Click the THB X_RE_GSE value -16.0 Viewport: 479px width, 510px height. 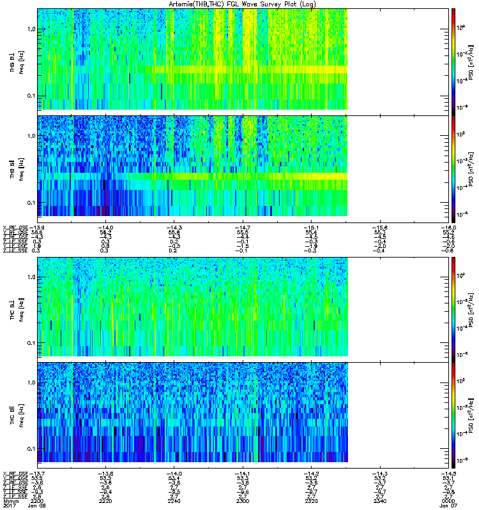(x=448, y=228)
